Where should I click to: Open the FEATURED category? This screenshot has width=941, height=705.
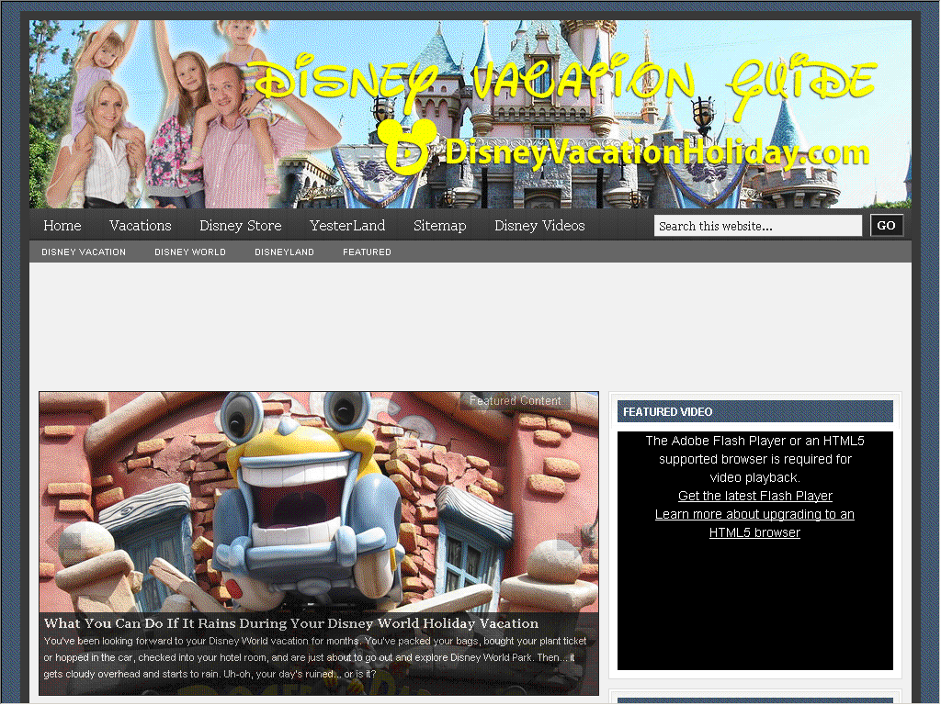(x=368, y=252)
